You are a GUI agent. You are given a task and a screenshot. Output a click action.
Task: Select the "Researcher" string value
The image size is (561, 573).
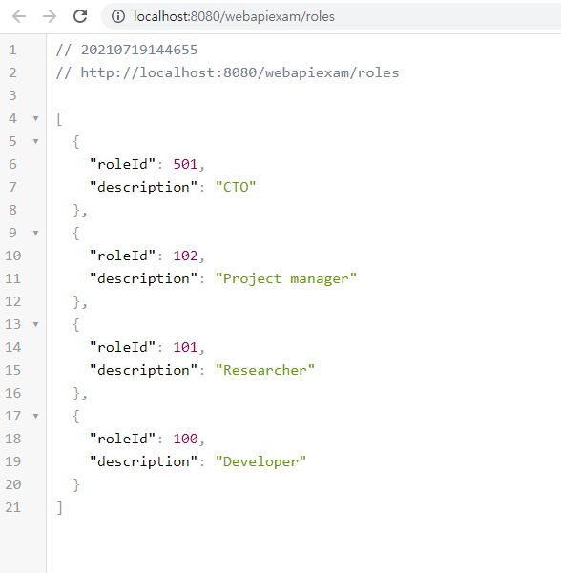click(265, 370)
